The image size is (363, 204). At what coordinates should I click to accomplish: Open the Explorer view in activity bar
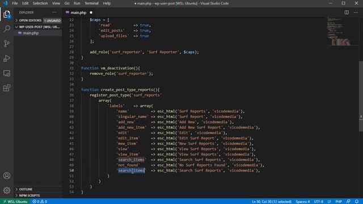click(x=7, y=14)
